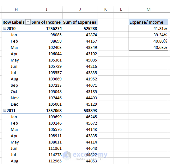Select expenses cell 43102
The height and width of the screenshot is (164, 170).
point(80,54)
